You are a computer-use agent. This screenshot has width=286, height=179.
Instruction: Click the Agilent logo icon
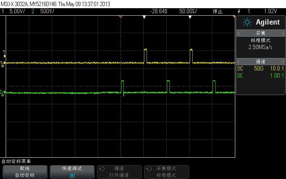point(247,22)
